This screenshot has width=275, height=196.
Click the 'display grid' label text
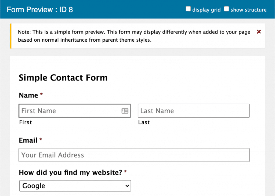(206, 10)
